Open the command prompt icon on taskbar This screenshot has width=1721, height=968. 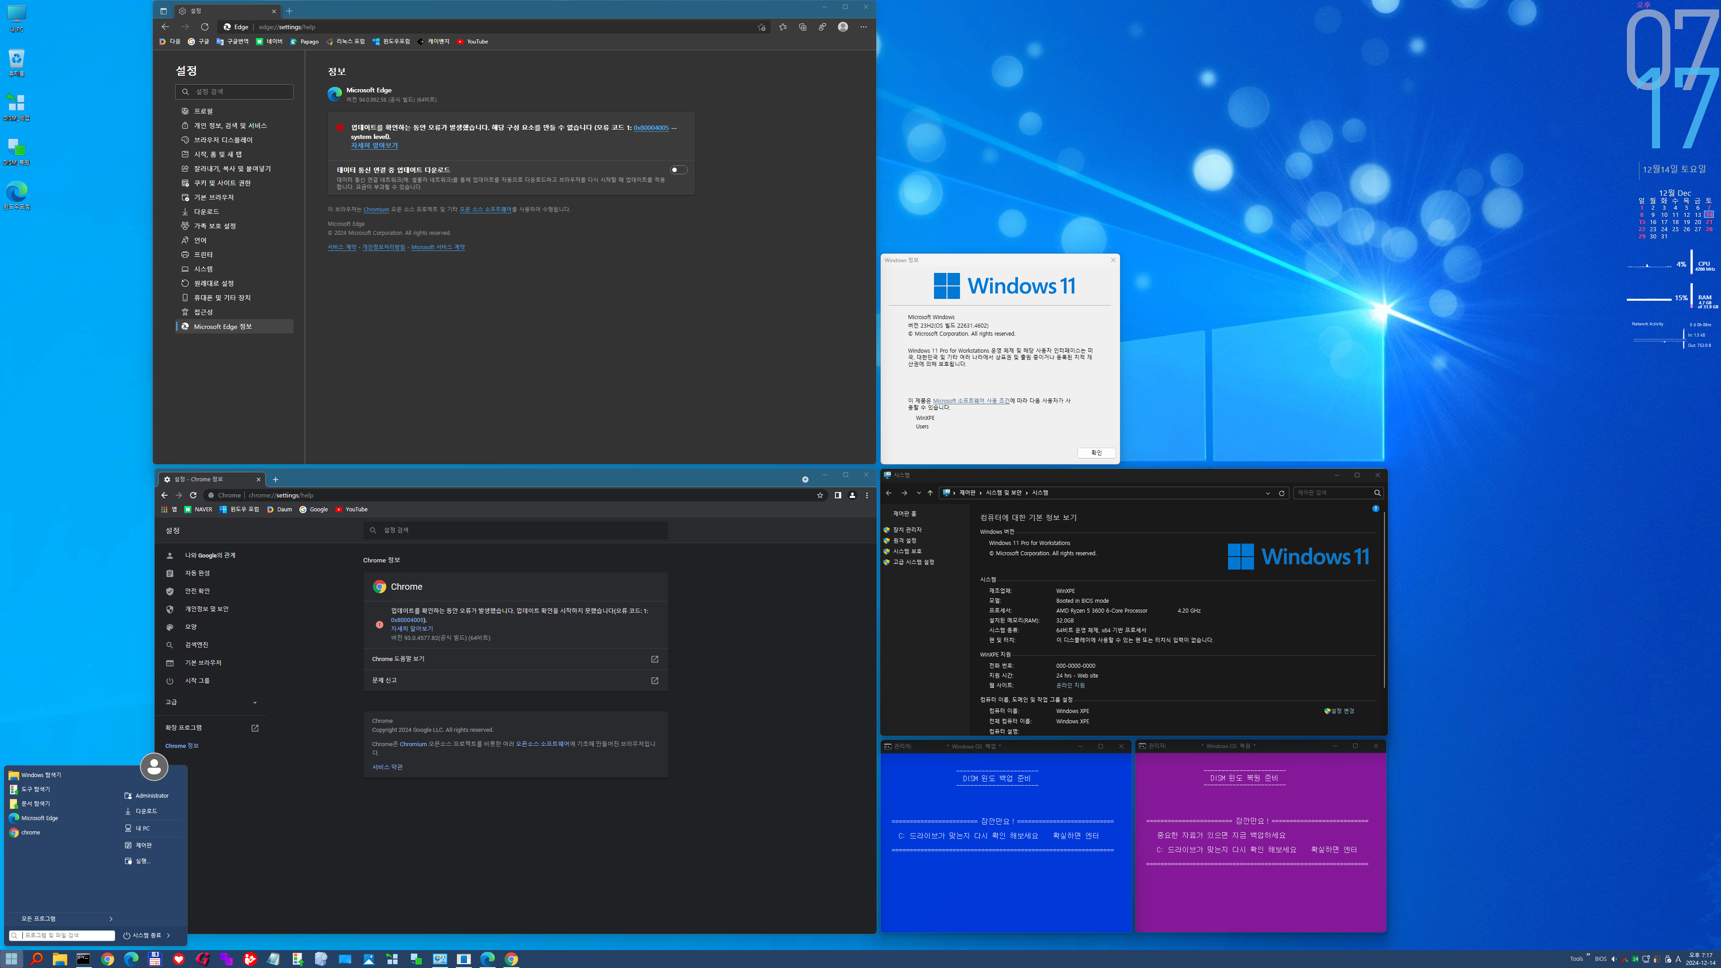click(83, 959)
